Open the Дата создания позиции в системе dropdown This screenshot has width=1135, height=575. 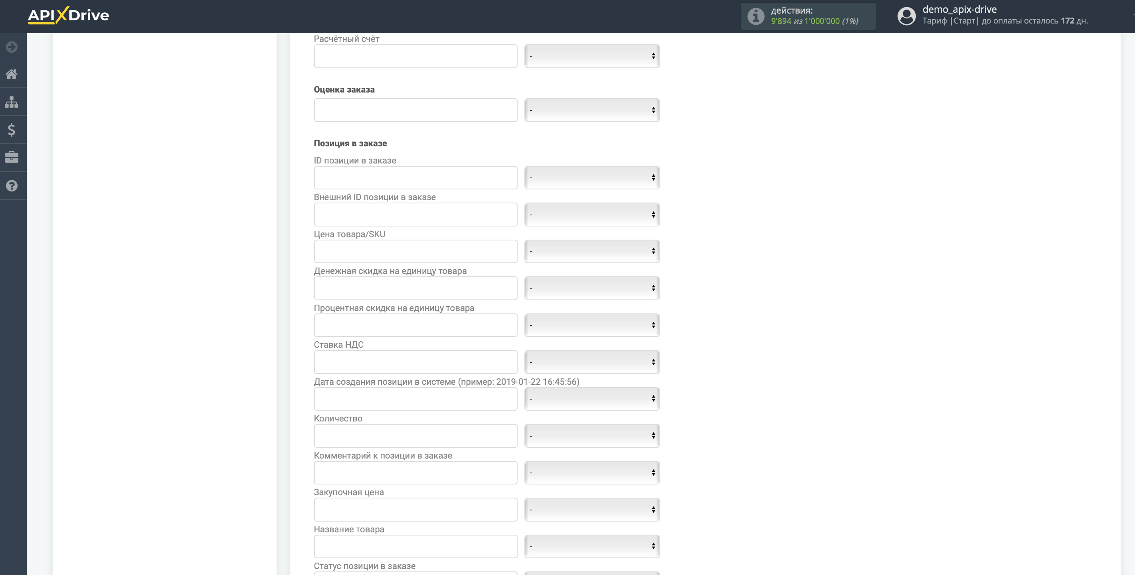click(592, 398)
